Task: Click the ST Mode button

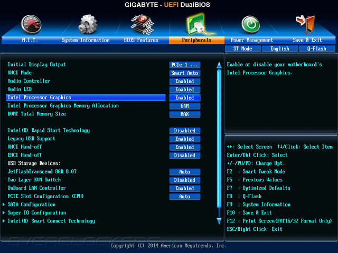Action: (x=243, y=48)
